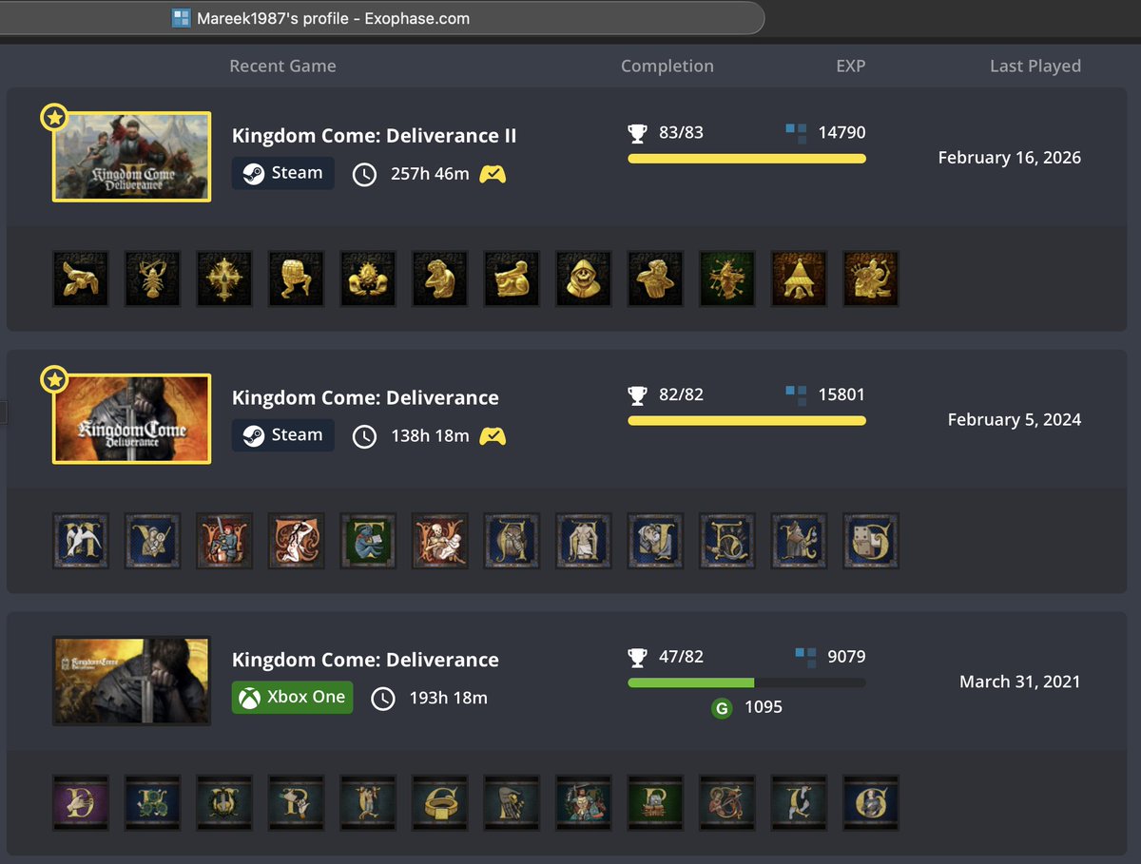Click the 257h 46m playtime text
This screenshot has height=864, width=1141.
(x=430, y=174)
